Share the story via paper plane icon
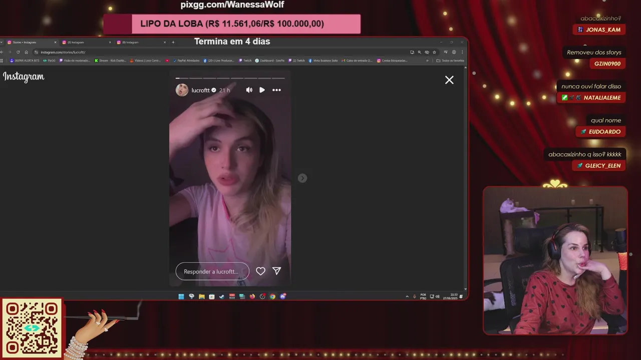The image size is (641, 360). 276,271
